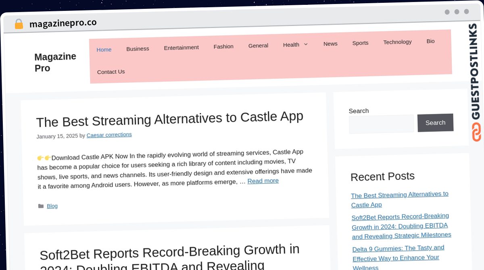The image size is (484, 270).
Task: Open the Entertainment menu item
Action: coord(181,48)
